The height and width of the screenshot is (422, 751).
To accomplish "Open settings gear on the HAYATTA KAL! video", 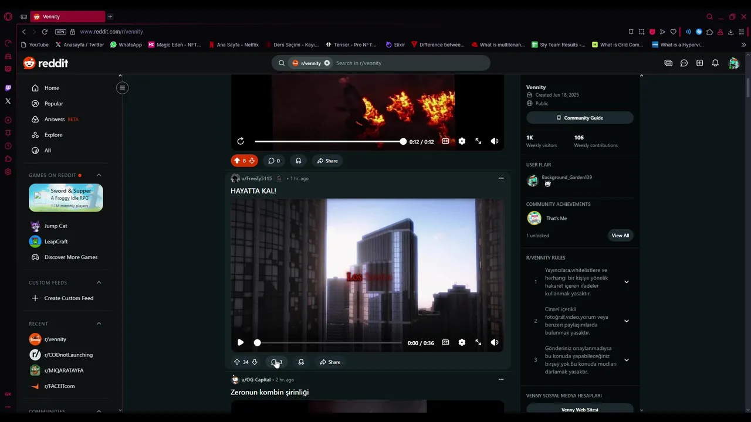I will 462,342.
